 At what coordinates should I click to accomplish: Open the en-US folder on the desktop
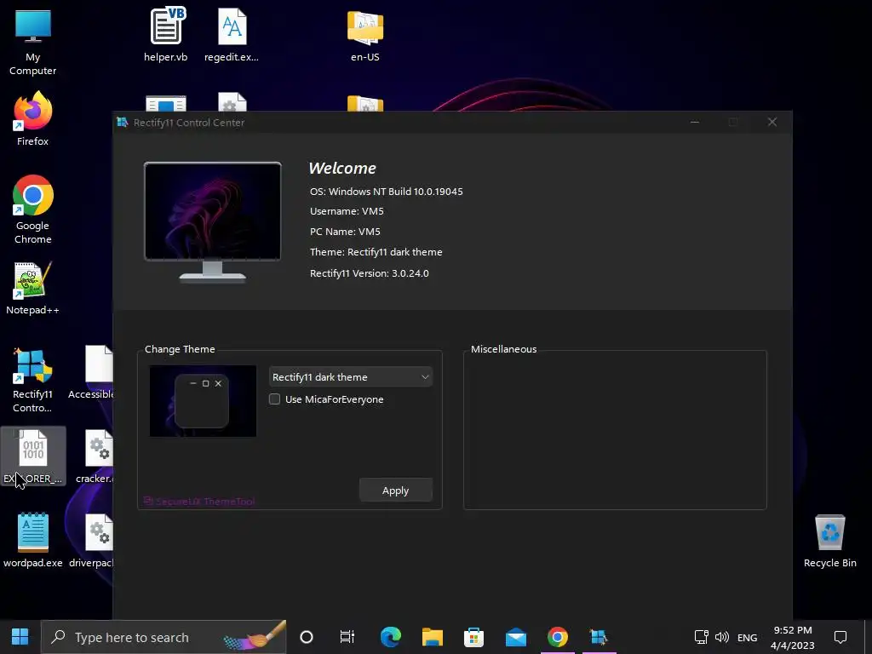pos(365,34)
